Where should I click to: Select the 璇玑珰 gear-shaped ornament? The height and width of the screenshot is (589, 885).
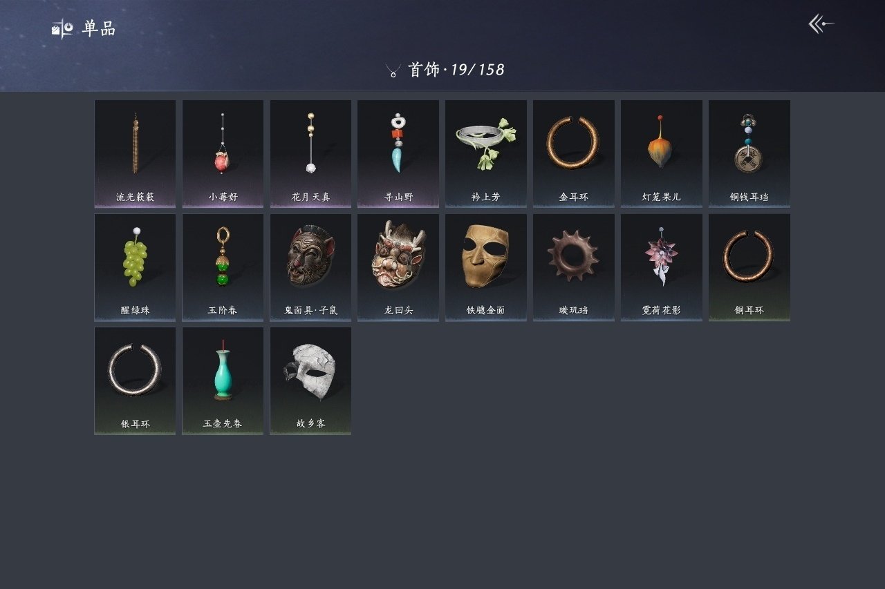click(x=574, y=267)
